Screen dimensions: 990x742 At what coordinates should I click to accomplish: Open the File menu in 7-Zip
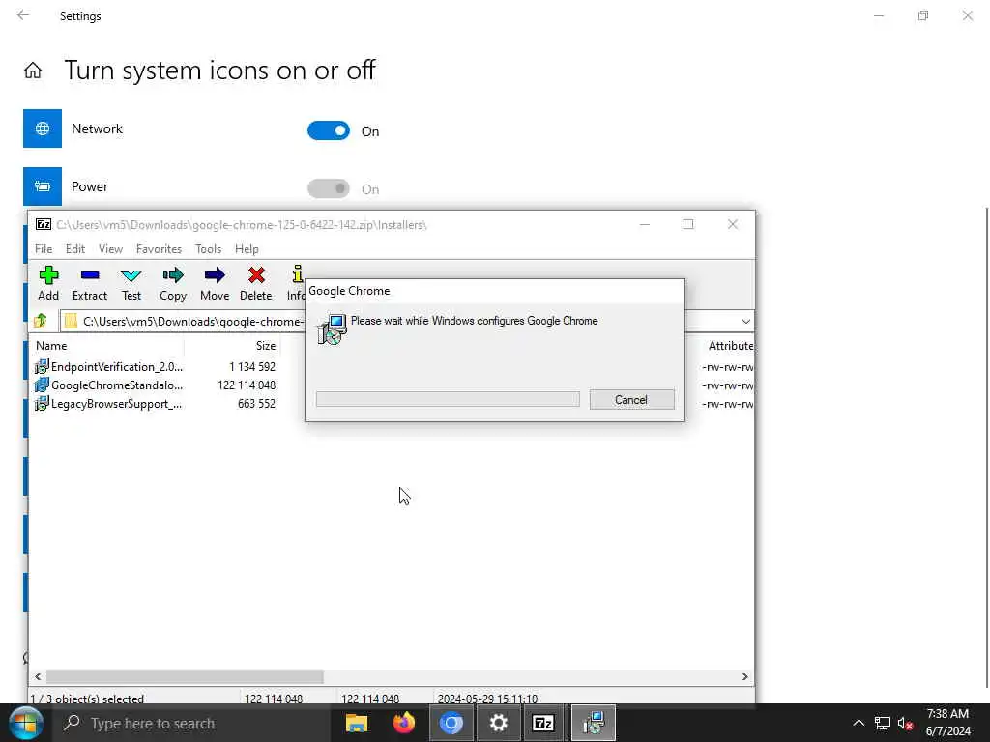tap(44, 249)
